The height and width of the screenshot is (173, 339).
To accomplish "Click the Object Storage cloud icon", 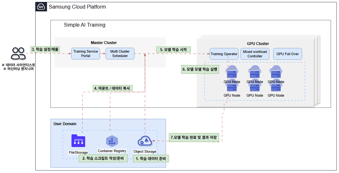I will [145, 141].
